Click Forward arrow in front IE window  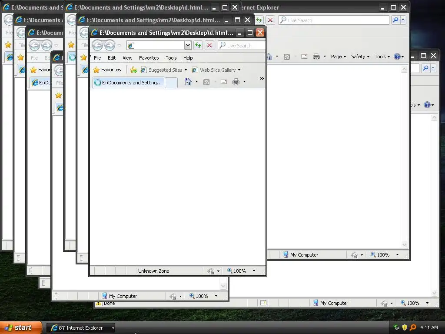point(110,45)
